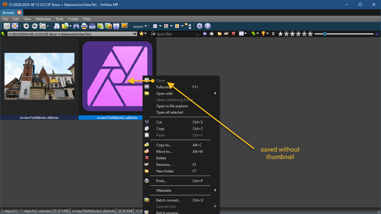Select 'Open in file explorer' context menu item
The height and width of the screenshot is (214, 381).
pyautogui.click(x=172, y=106)
